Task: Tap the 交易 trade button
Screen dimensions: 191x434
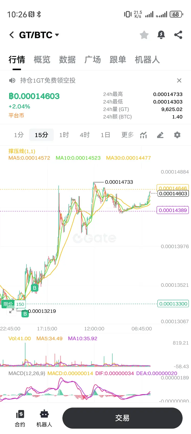Action: tap(122, 418)
